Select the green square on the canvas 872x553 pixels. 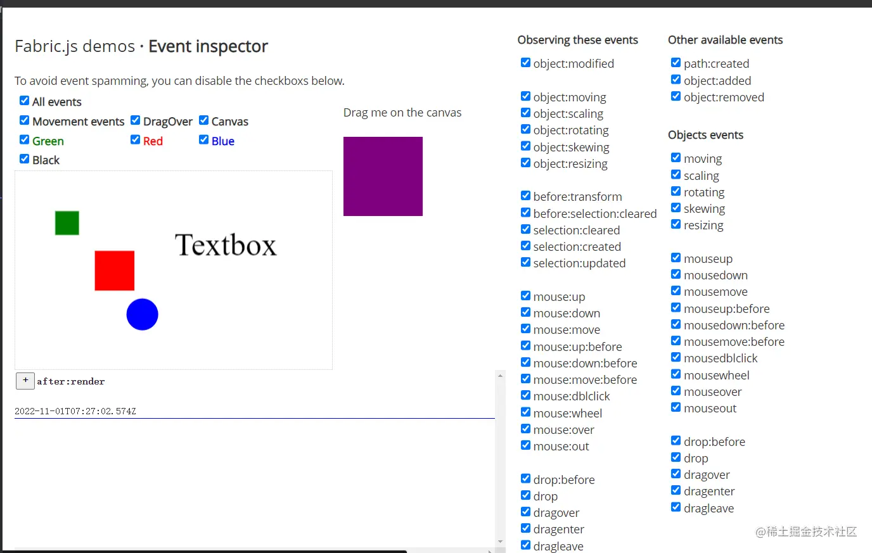tap(67, 223)
